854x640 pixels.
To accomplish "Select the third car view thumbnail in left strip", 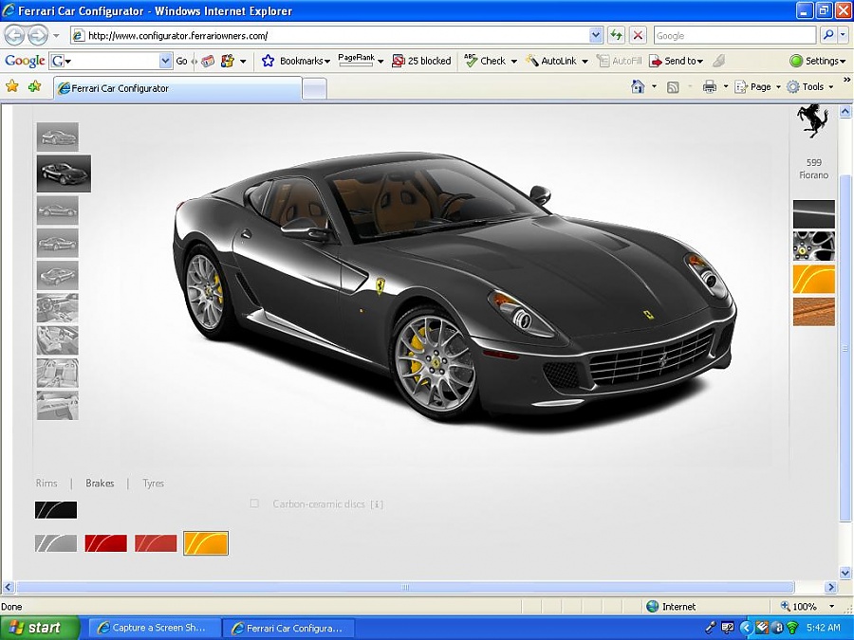I will [58, 210].
